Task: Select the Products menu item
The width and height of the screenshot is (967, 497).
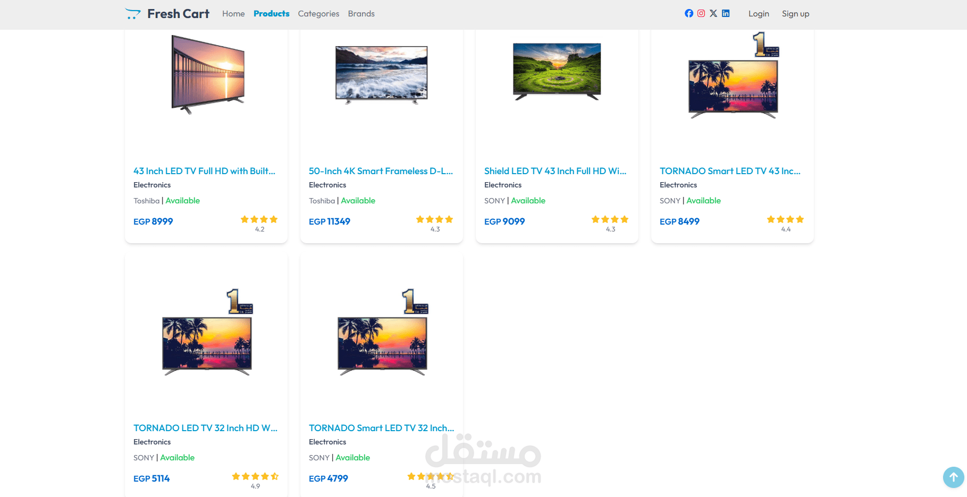Action: 272,14
